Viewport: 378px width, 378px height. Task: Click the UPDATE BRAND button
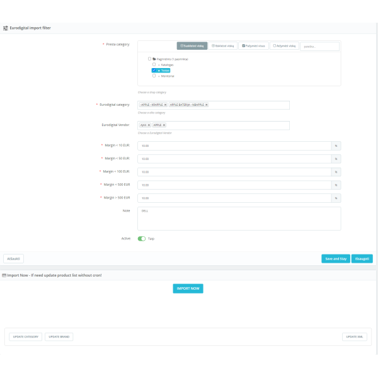tap(59, 337)
